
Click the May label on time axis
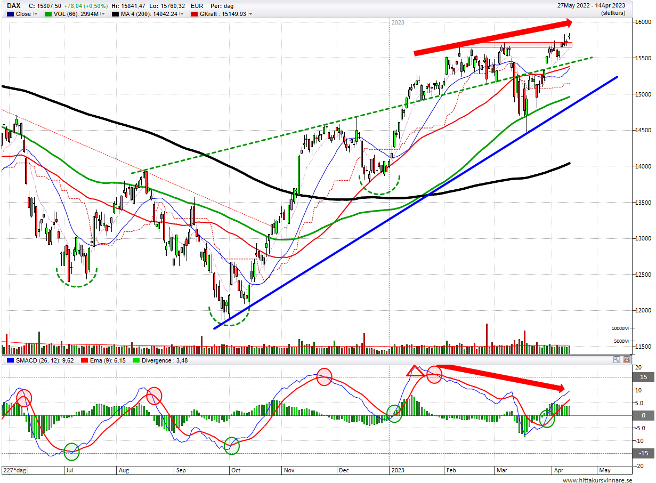click(x=604, y=471)
